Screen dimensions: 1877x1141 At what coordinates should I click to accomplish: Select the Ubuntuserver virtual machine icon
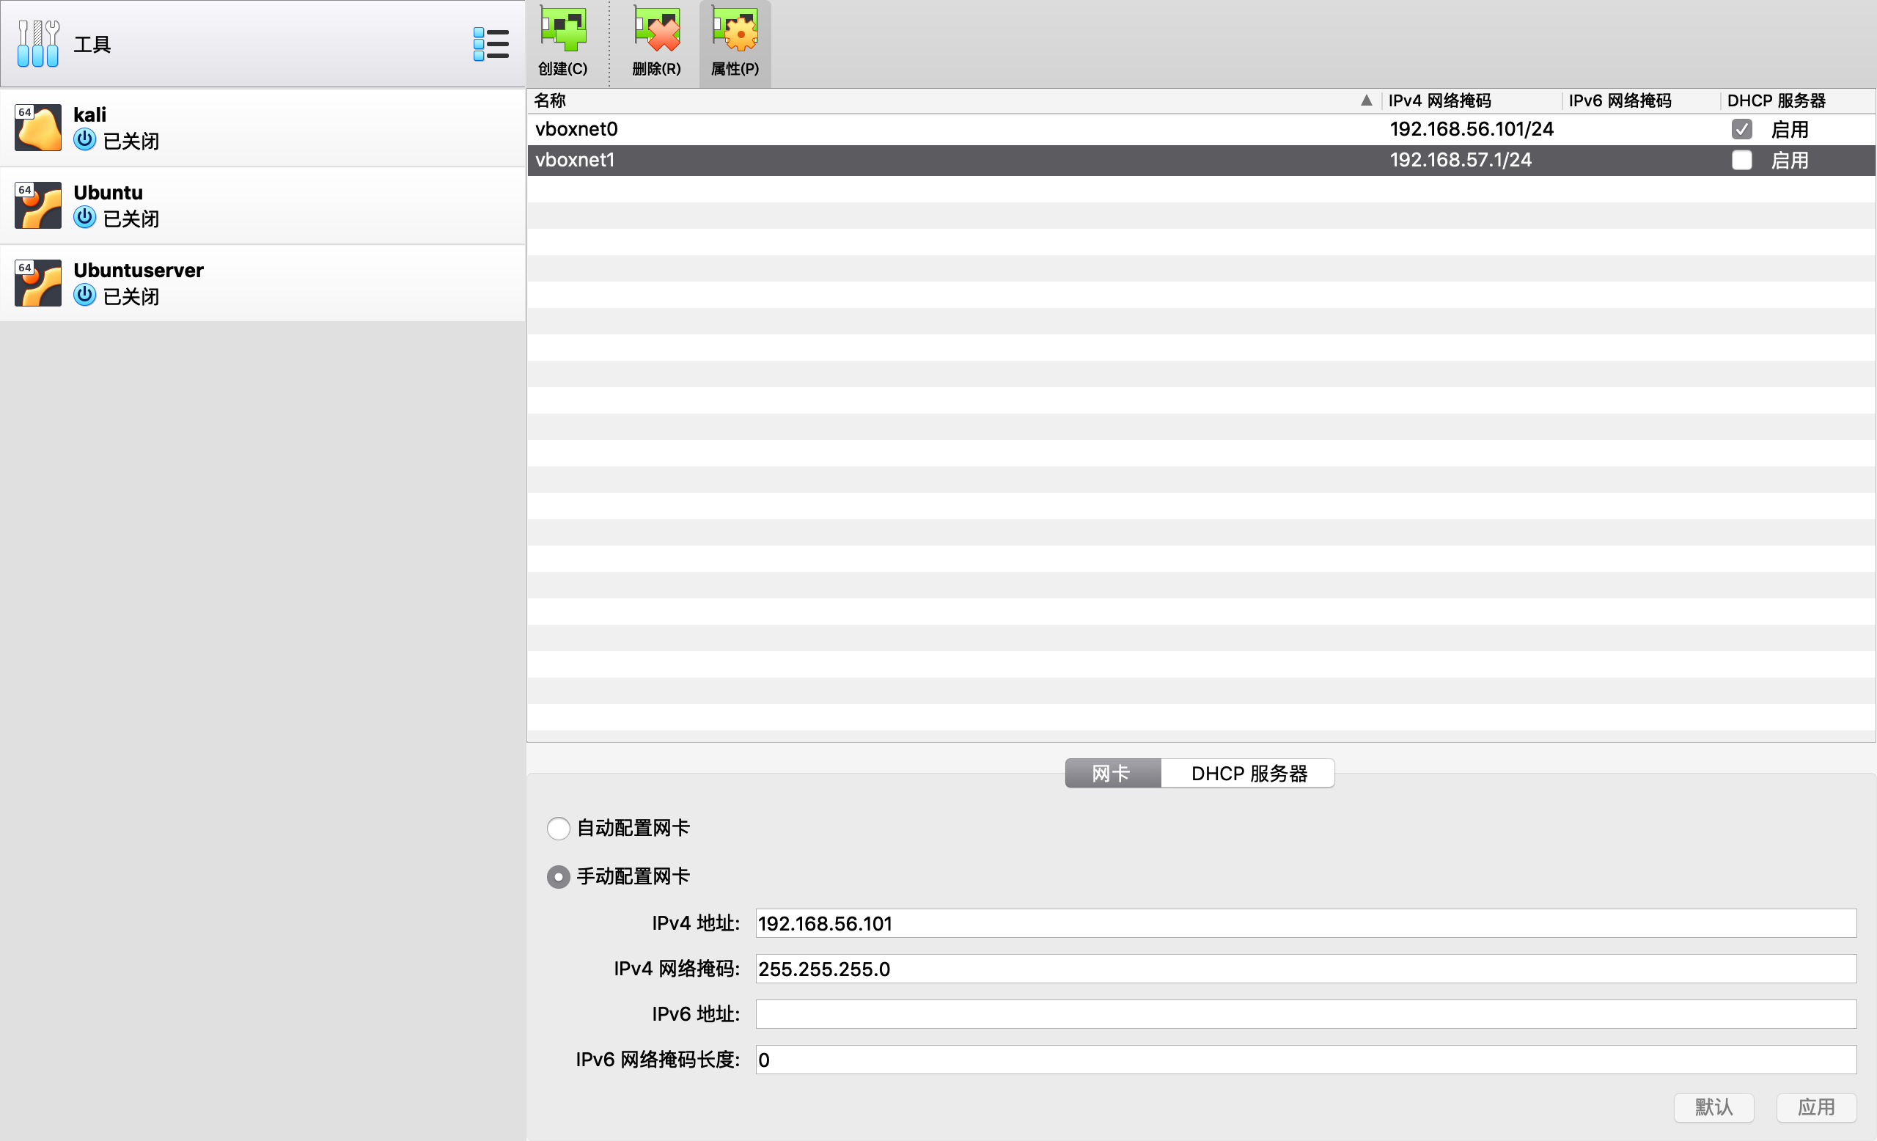(x=37, y=282)
